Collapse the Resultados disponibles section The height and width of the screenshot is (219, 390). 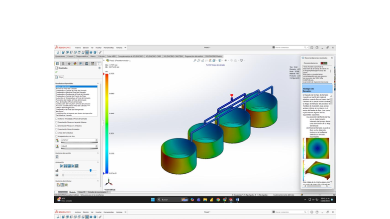coord(97,83)
